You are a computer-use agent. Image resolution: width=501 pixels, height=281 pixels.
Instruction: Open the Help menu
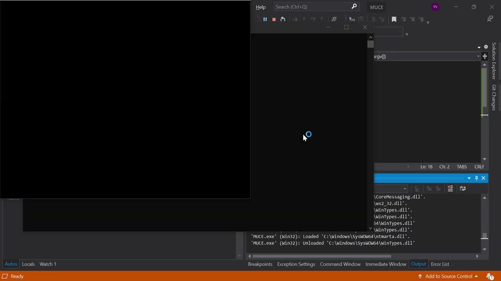pos(261,7)
